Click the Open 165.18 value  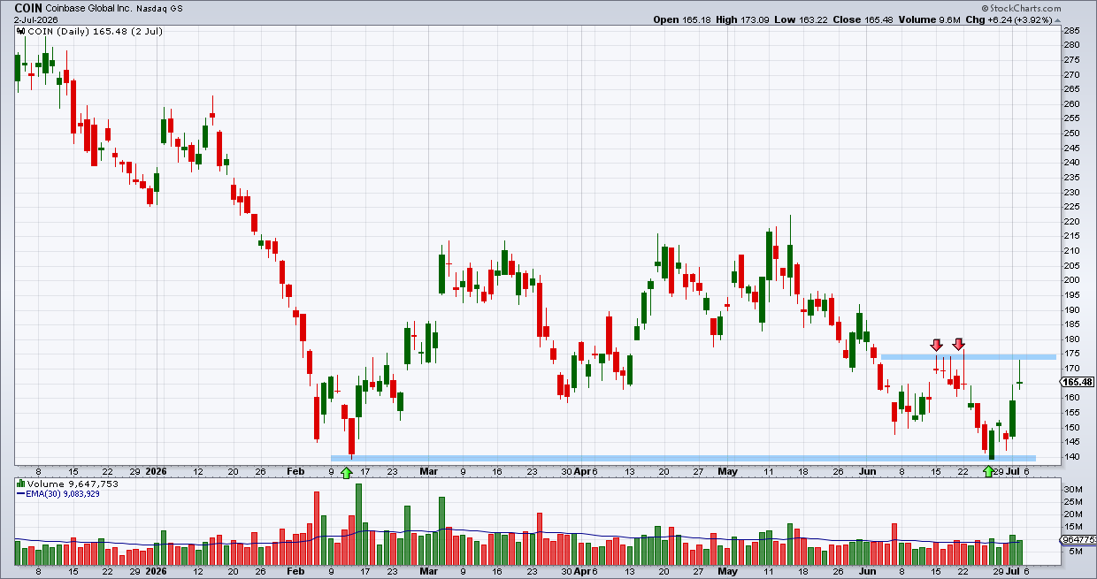point(683,19)
